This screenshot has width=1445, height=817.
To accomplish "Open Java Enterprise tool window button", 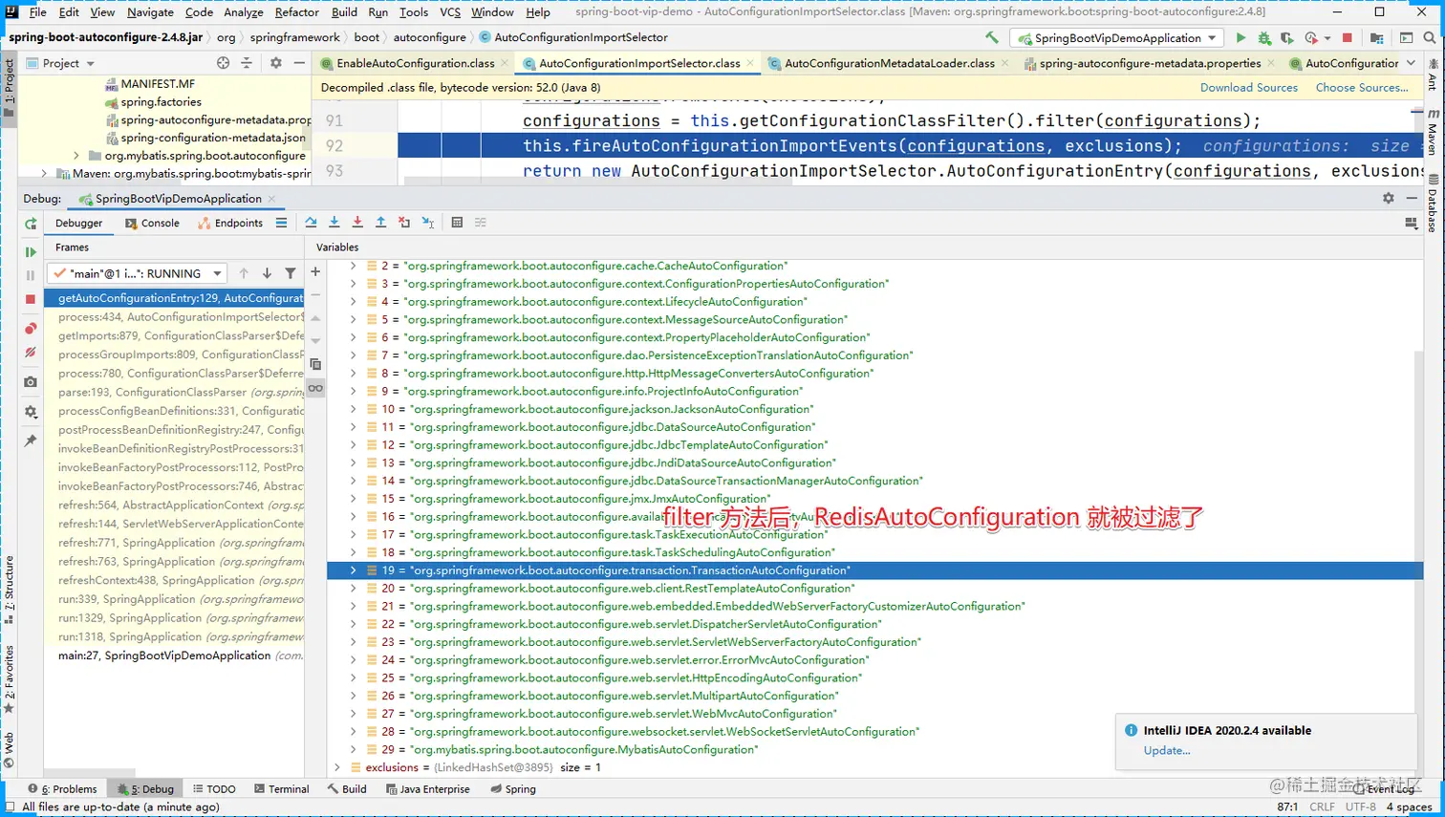I will tap(427, 789).
